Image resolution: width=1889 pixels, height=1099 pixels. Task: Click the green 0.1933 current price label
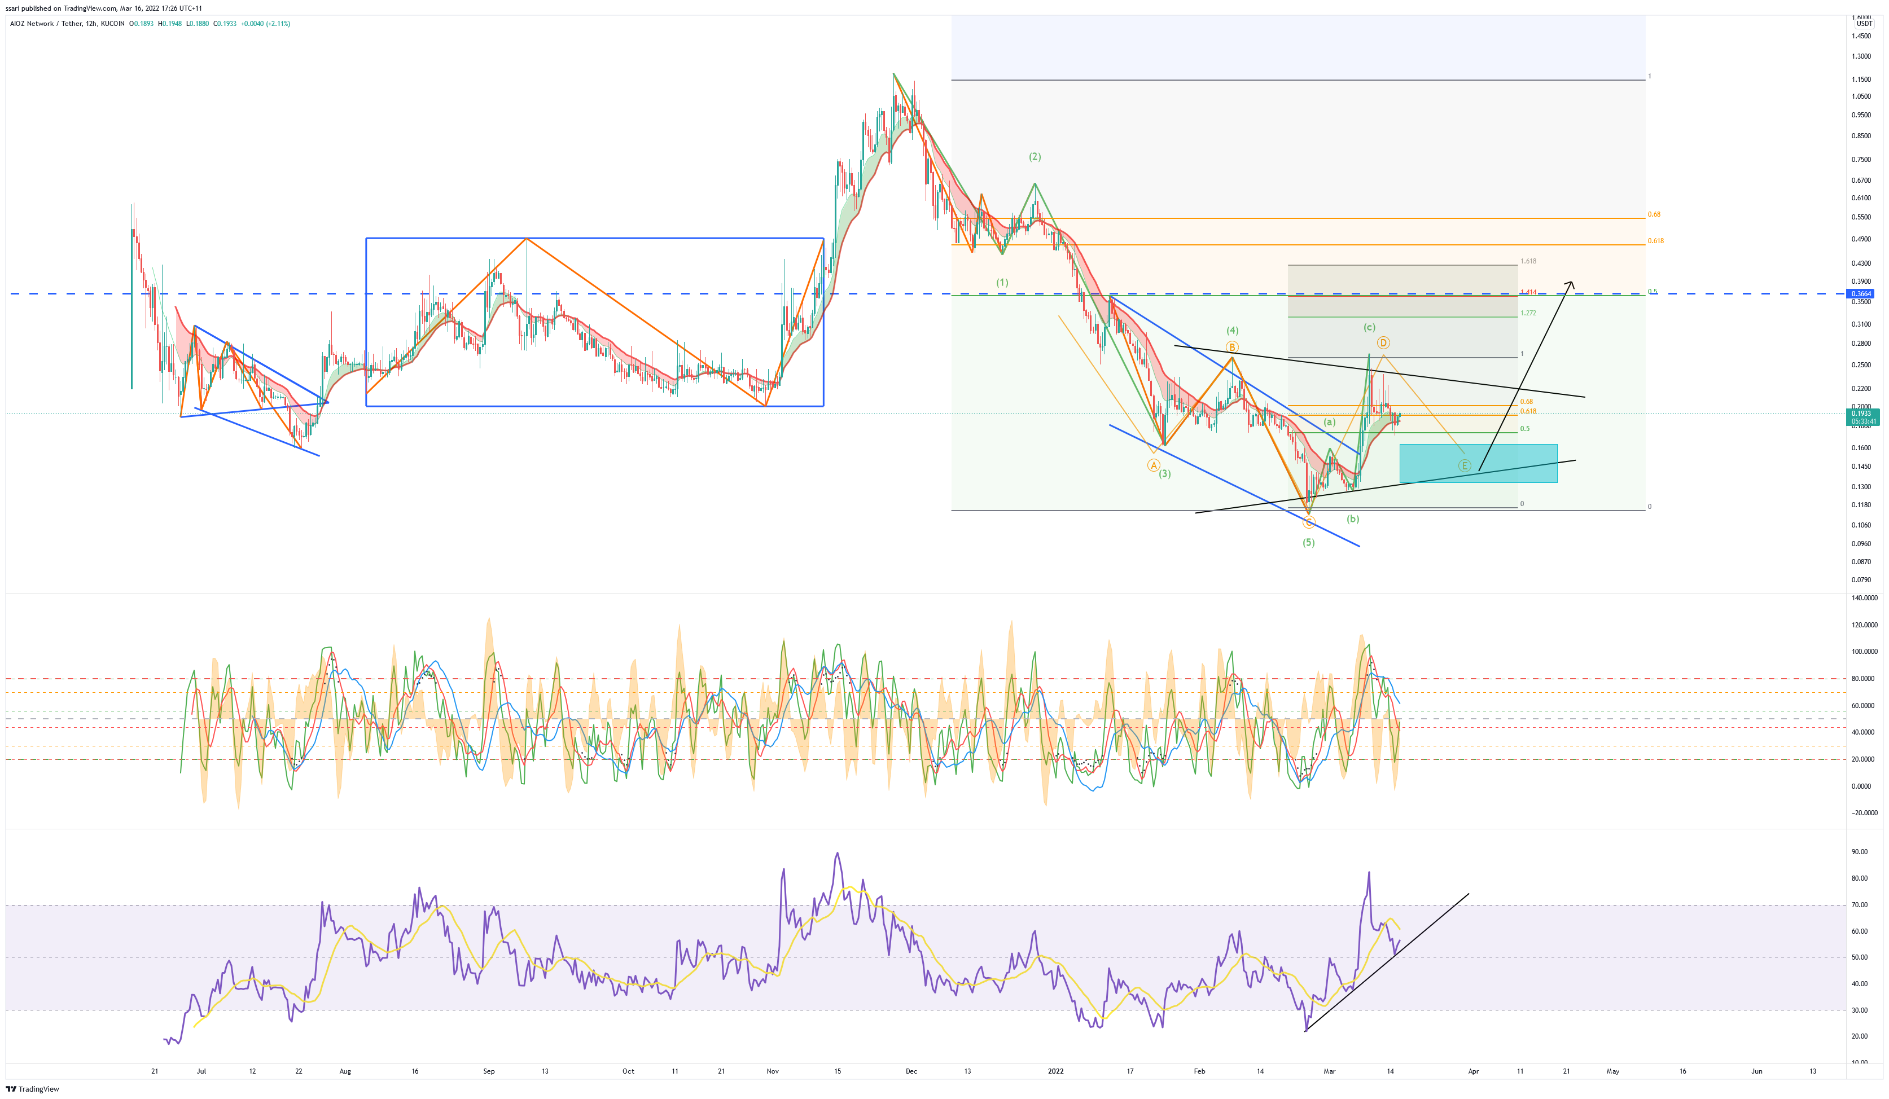click(x=1861, y=414)
